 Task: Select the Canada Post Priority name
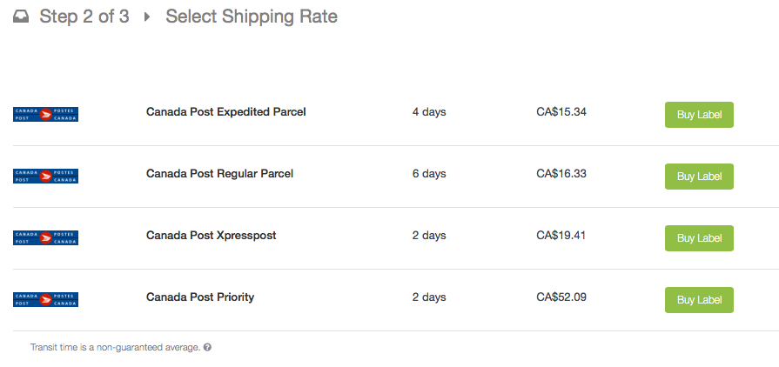[200, 297]
